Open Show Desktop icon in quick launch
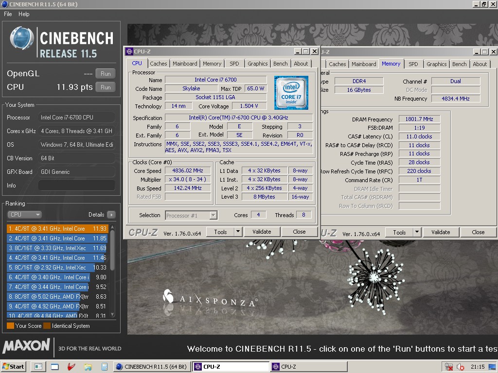498x373 pixels. 38,367
